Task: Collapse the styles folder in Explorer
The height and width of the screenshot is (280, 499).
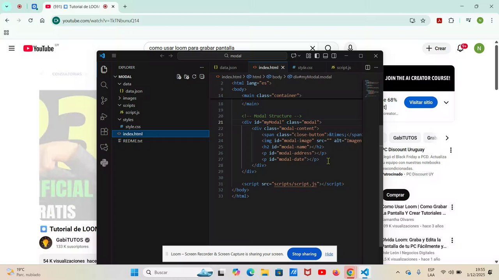Action: coord(120,120)
